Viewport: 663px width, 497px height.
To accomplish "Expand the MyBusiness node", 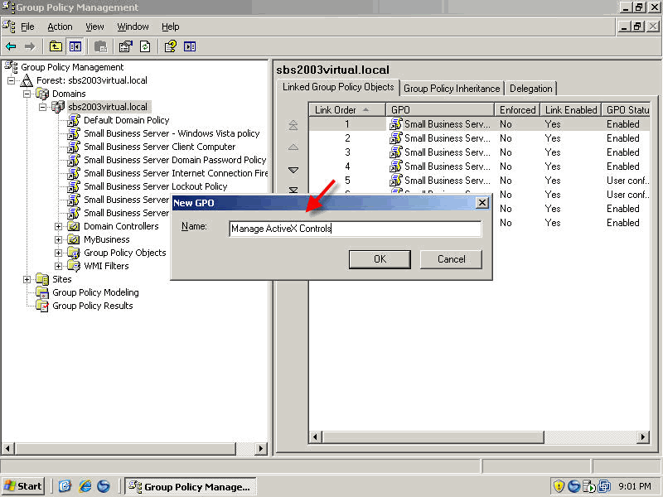I will point(58,239).
